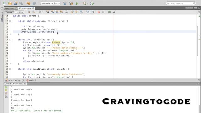Collapse the enterGlasses method code fold
This screenshot has height=113, width=201.
pyautogui.click(x=10, y=40)
